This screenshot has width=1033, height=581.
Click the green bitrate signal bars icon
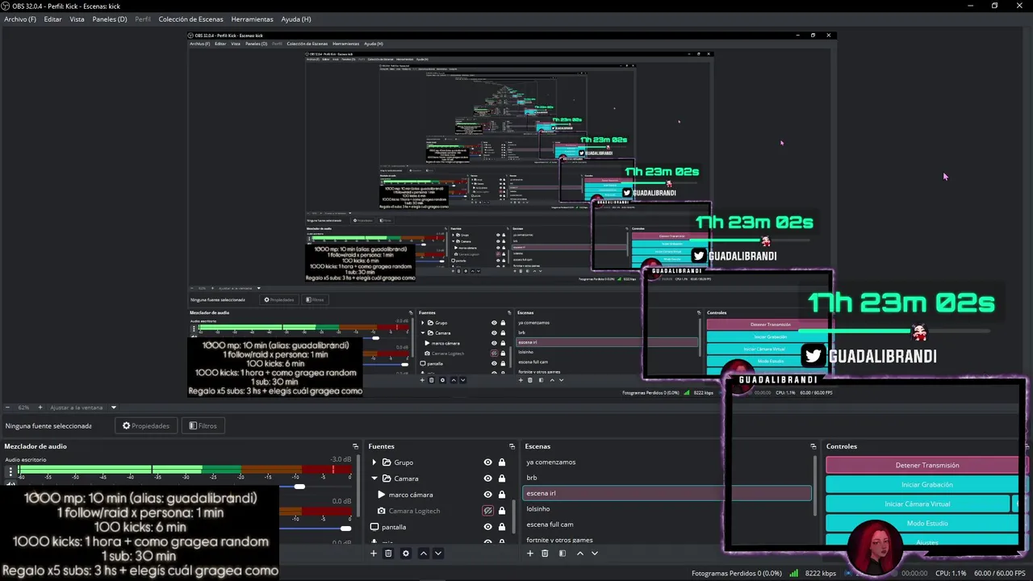pos(794,573)
